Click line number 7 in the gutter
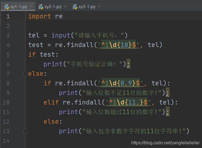 coord(8,74)
